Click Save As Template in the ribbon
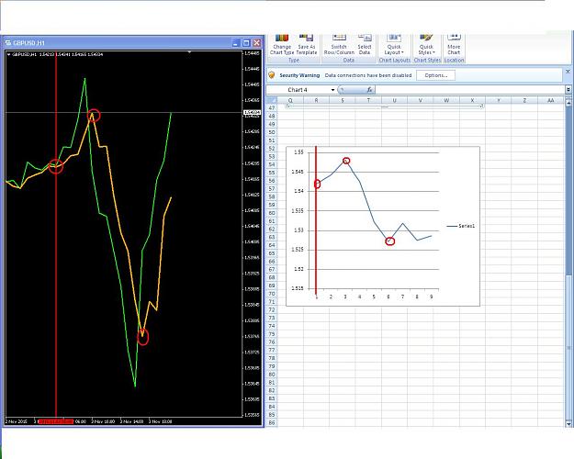574x459 pixels. point(307,44)
